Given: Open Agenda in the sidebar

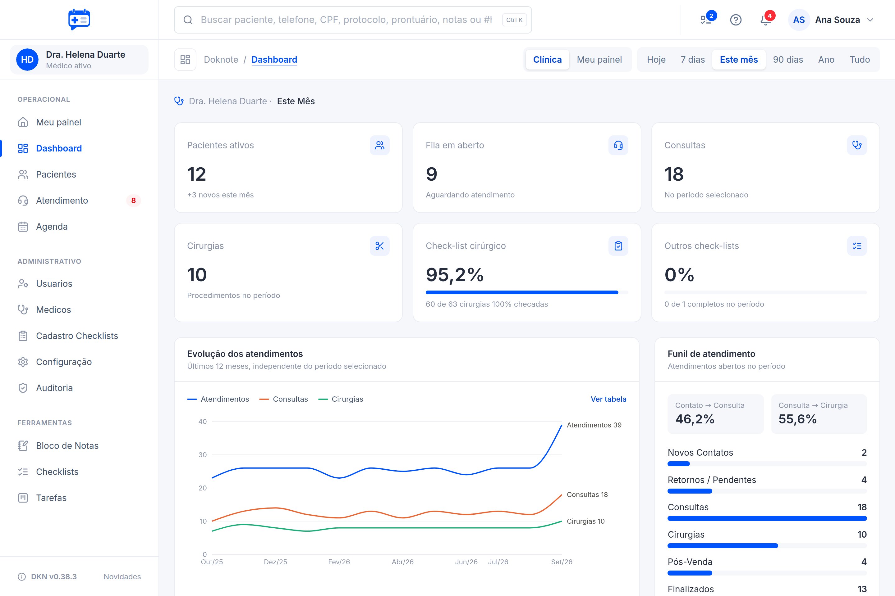Looking at the screenshot, I should [x=79, y=227].
